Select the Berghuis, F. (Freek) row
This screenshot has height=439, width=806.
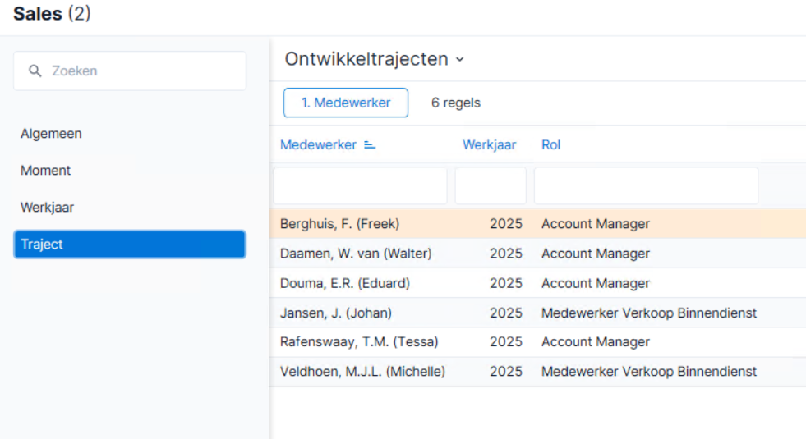click(x=537, y=223)
